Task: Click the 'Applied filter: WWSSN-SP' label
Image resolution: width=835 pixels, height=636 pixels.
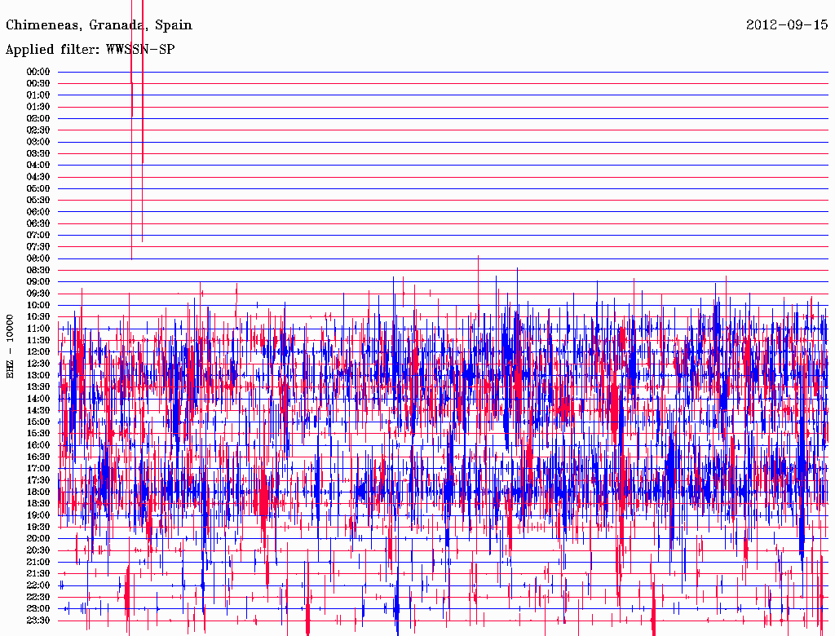Action: tap(90, 50)
